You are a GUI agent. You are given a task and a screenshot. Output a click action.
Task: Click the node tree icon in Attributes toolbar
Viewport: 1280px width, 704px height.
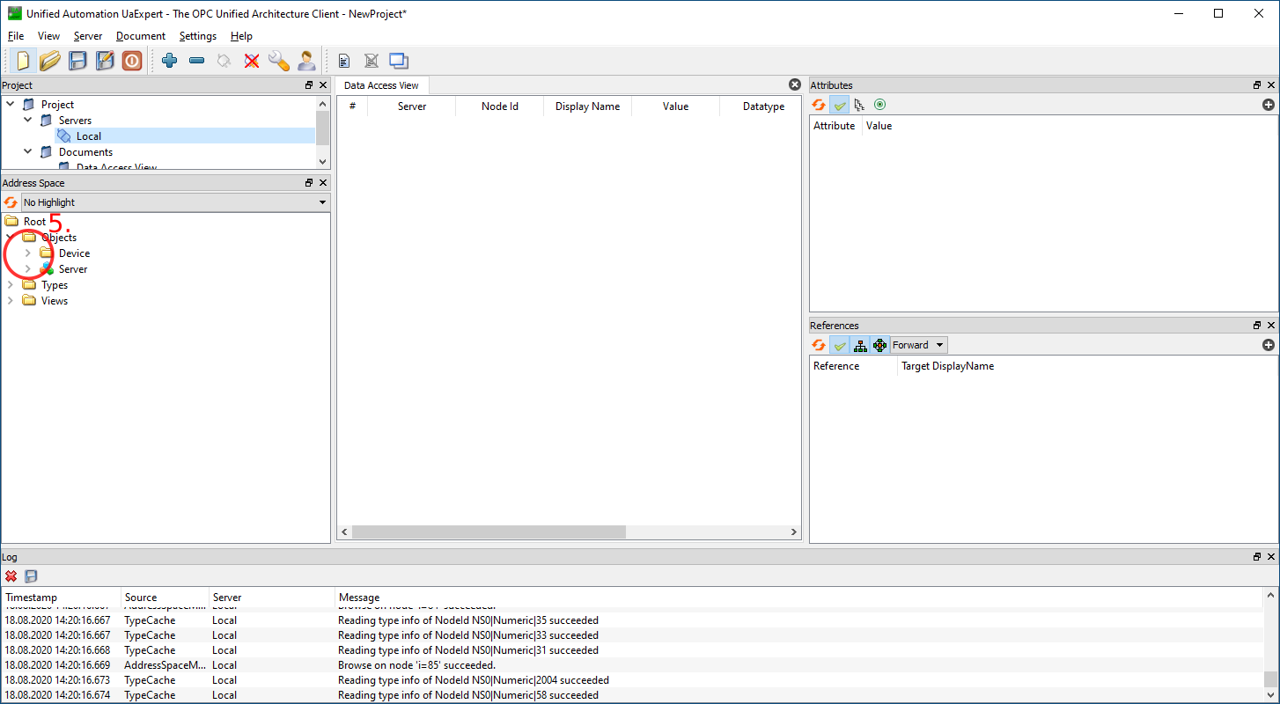point(860,105)
